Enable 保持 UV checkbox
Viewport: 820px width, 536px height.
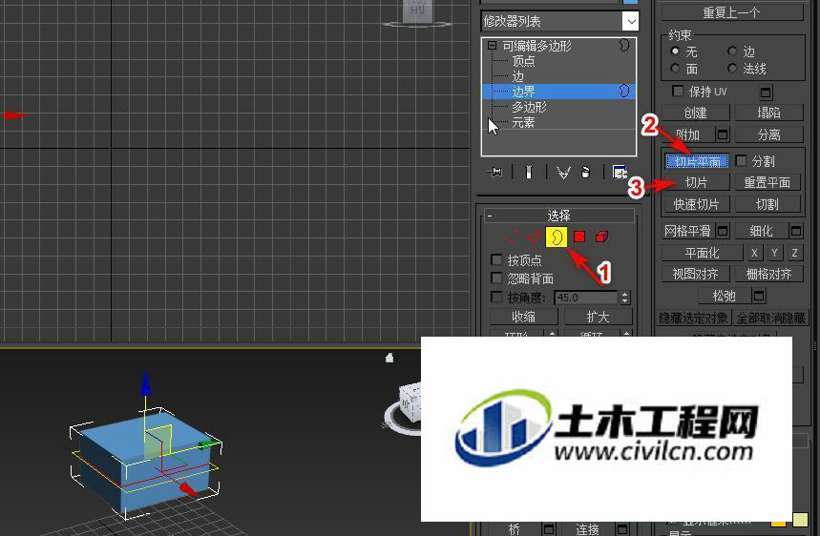click(x=678, y=92)
